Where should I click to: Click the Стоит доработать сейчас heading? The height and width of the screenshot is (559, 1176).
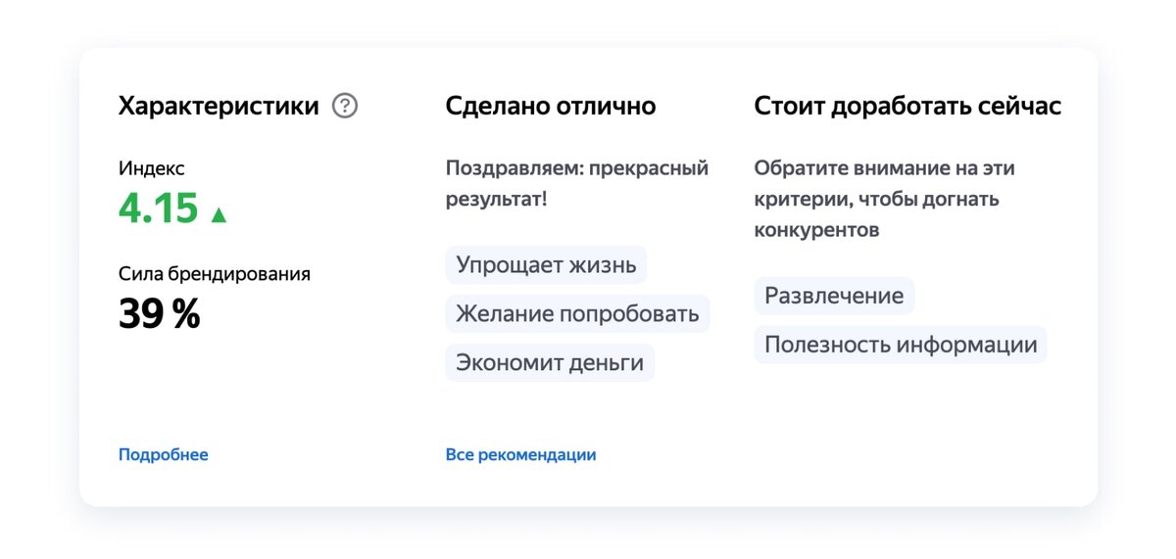tap(907, 106)
